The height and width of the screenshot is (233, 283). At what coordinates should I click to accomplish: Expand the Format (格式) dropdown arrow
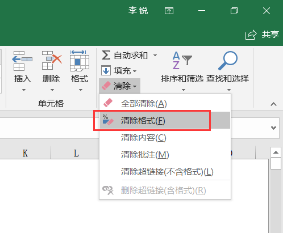pyautogui.click(x=81, y=90)
